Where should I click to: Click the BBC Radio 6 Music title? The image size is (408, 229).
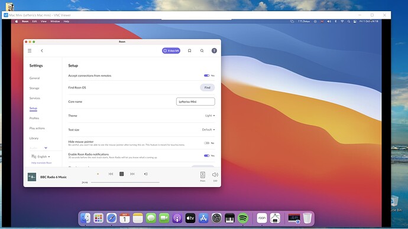53,177
